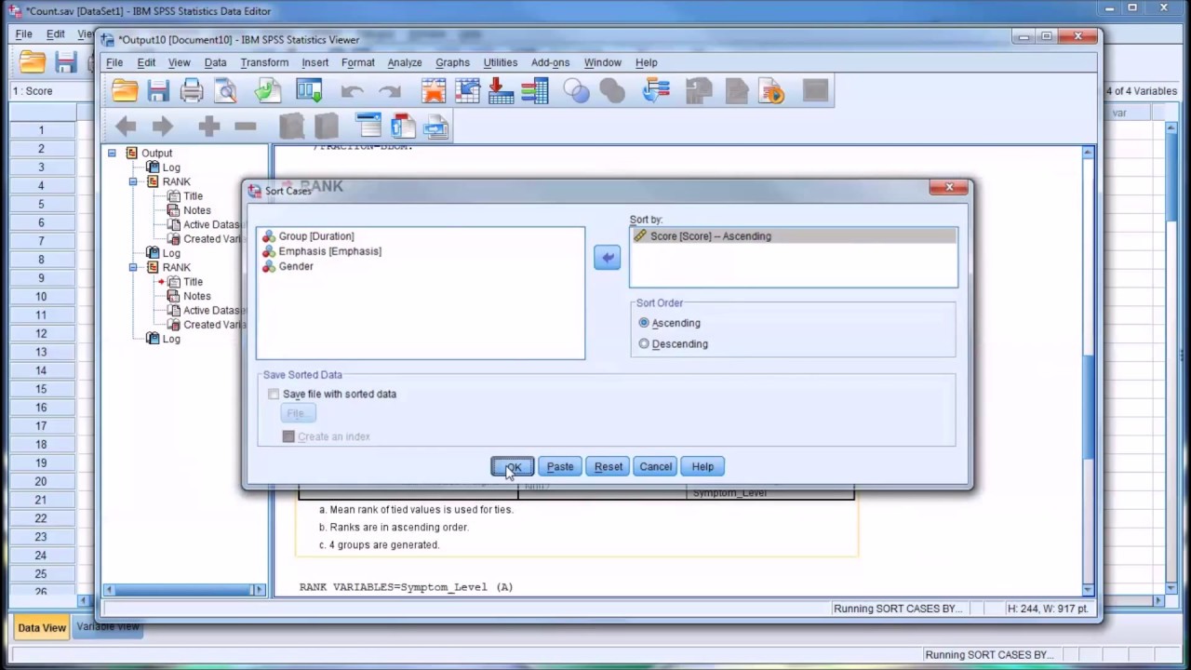Click the Go to Data star icon
The image size is (1191, 670).
pos(434,90)
